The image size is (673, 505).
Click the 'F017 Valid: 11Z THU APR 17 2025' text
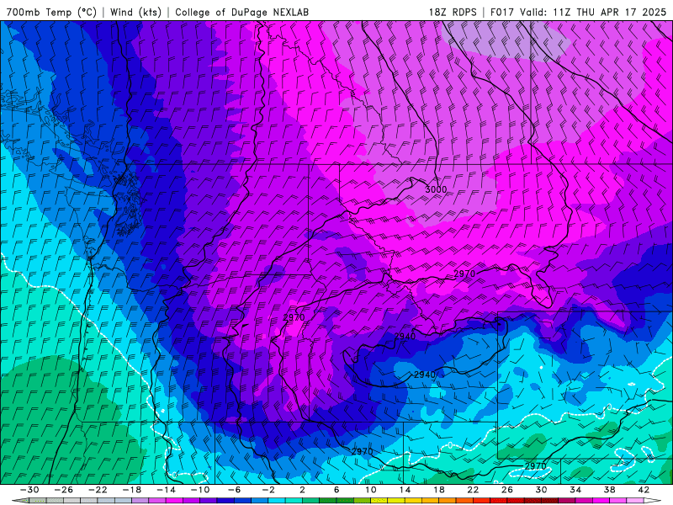click(578, 12)
